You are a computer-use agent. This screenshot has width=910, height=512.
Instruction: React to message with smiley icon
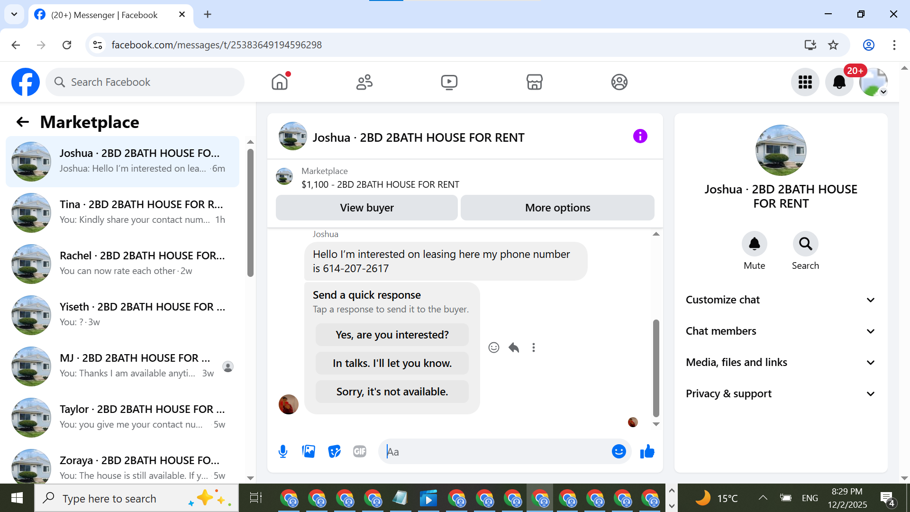click(493, 347)
